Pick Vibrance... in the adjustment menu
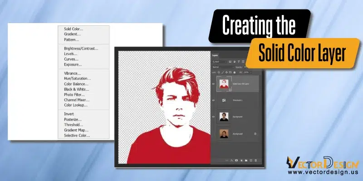Screen dimensions: 363x181 coord(73,73)
